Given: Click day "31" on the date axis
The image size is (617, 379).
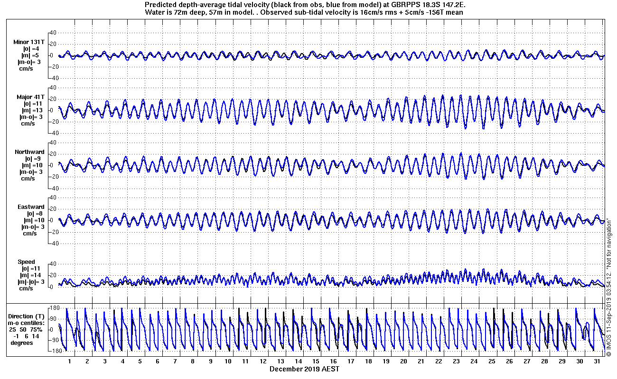Looking at the screenshot, I should [x=597, y=361].
